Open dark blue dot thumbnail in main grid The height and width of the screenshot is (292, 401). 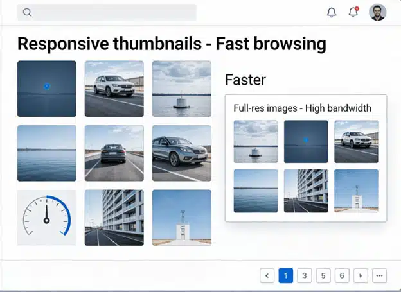[x=46, y=89]
